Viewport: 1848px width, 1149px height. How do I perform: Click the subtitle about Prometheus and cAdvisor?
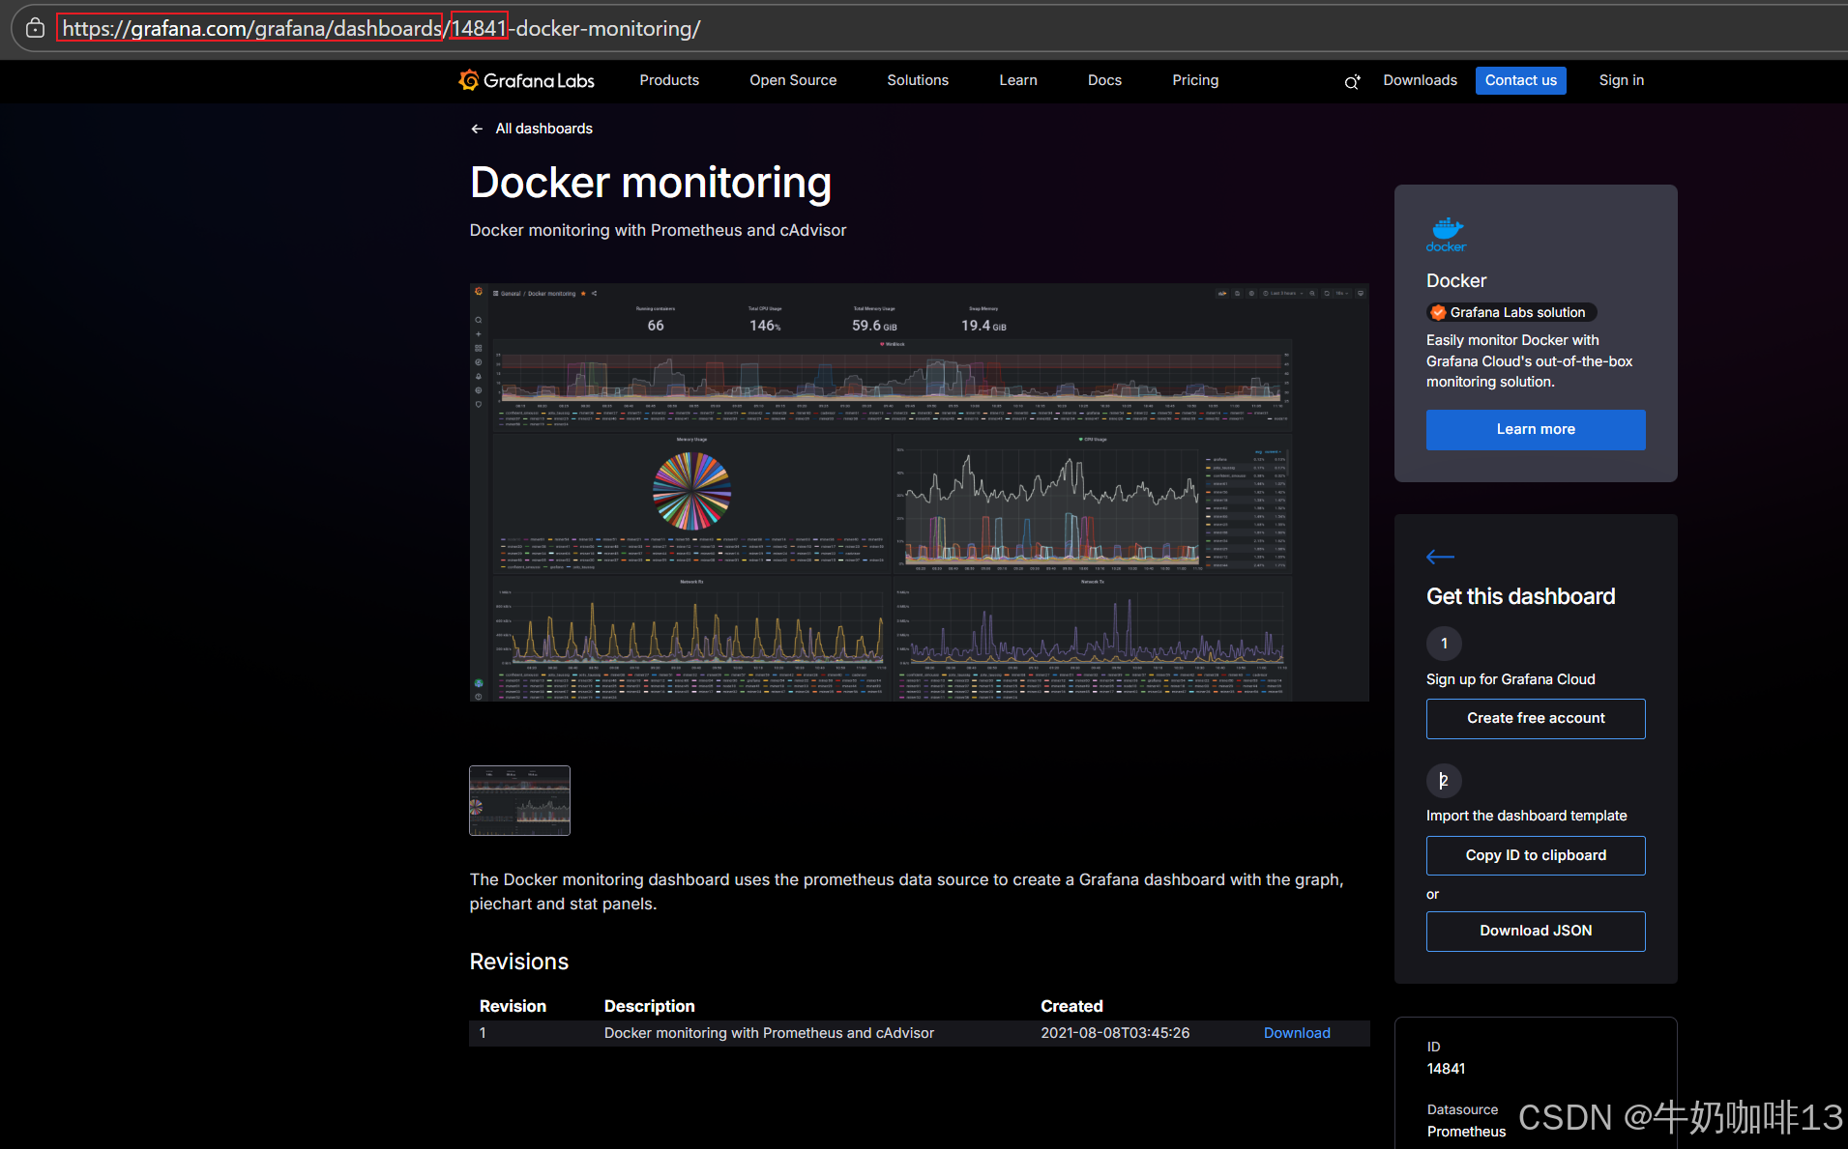coord(658,230)
